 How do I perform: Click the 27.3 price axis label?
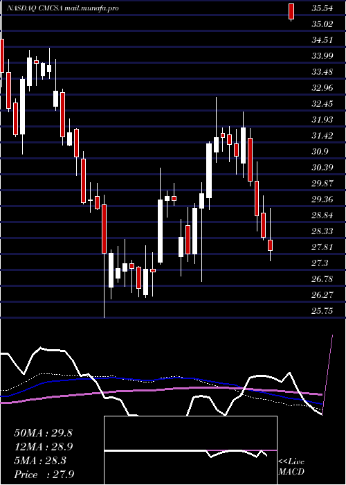[x=320, y=263]
